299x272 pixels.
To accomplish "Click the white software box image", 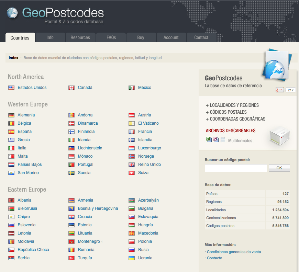I will pos(279,136).
